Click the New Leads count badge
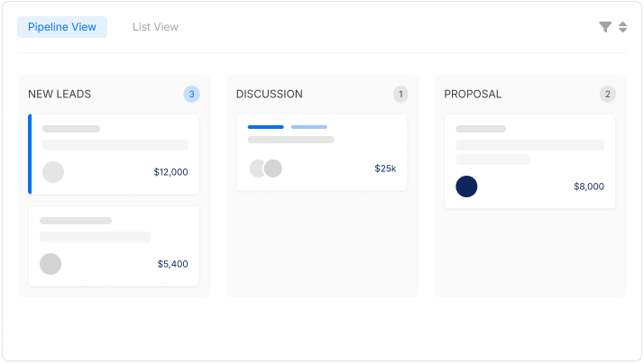The image size is (644, 364). (191, 94)
